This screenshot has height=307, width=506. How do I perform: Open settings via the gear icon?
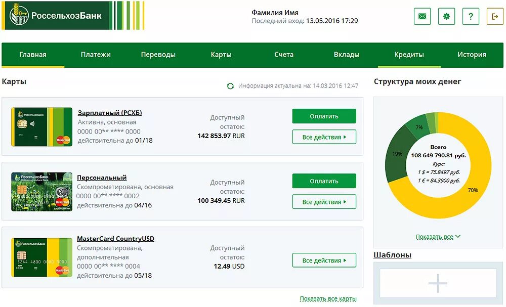pyautogui.click(x=446, y=16)
